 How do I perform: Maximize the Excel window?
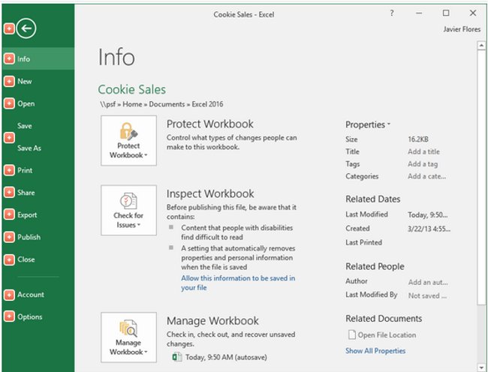446,13
